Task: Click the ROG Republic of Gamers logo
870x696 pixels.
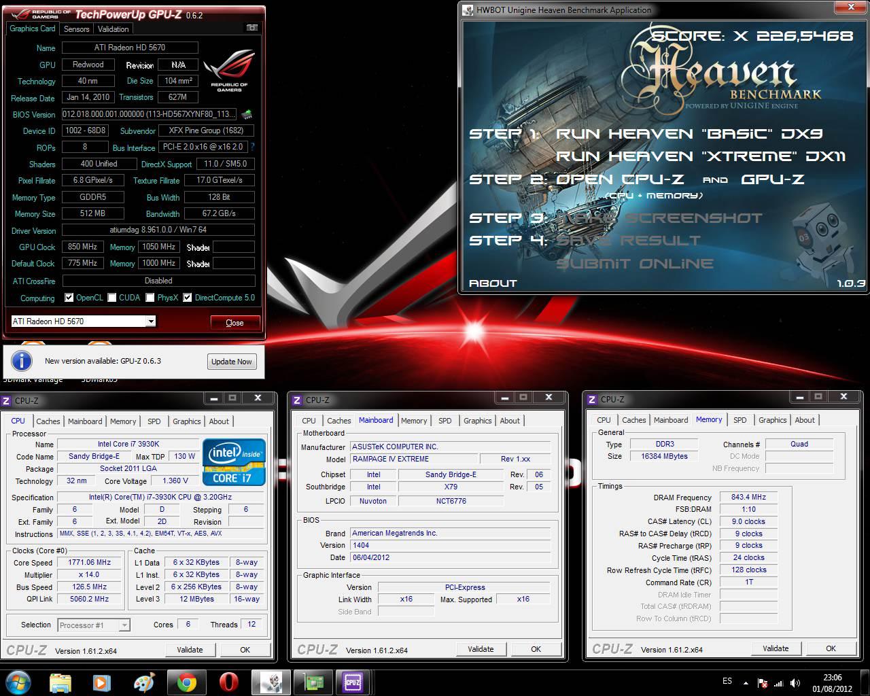Action: click(229, 71)
